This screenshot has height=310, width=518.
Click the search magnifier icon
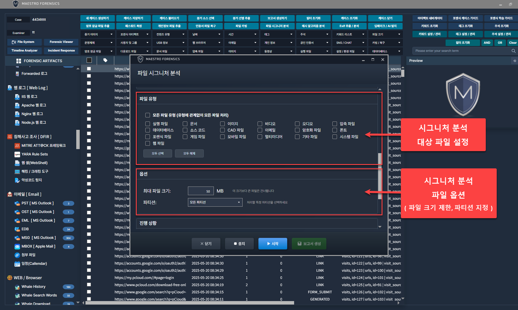[513, 51]
